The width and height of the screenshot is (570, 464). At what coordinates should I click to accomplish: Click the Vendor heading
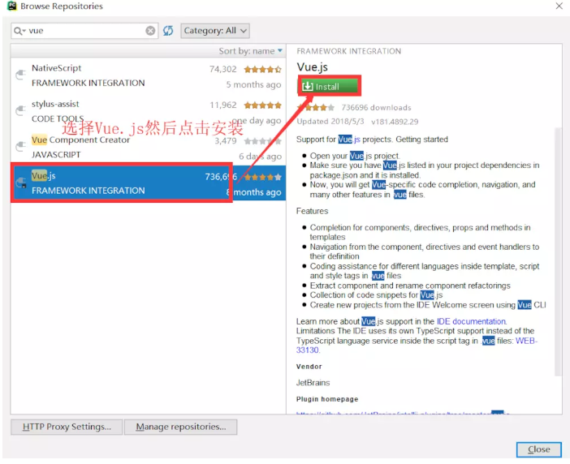point(309,367)
